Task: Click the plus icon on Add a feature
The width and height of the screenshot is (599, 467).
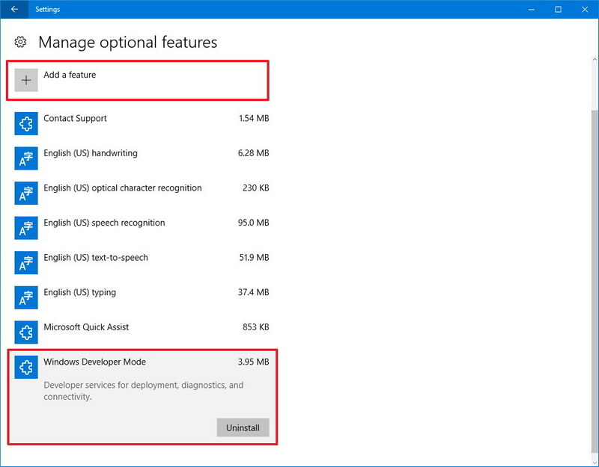Action: [26, 79]
